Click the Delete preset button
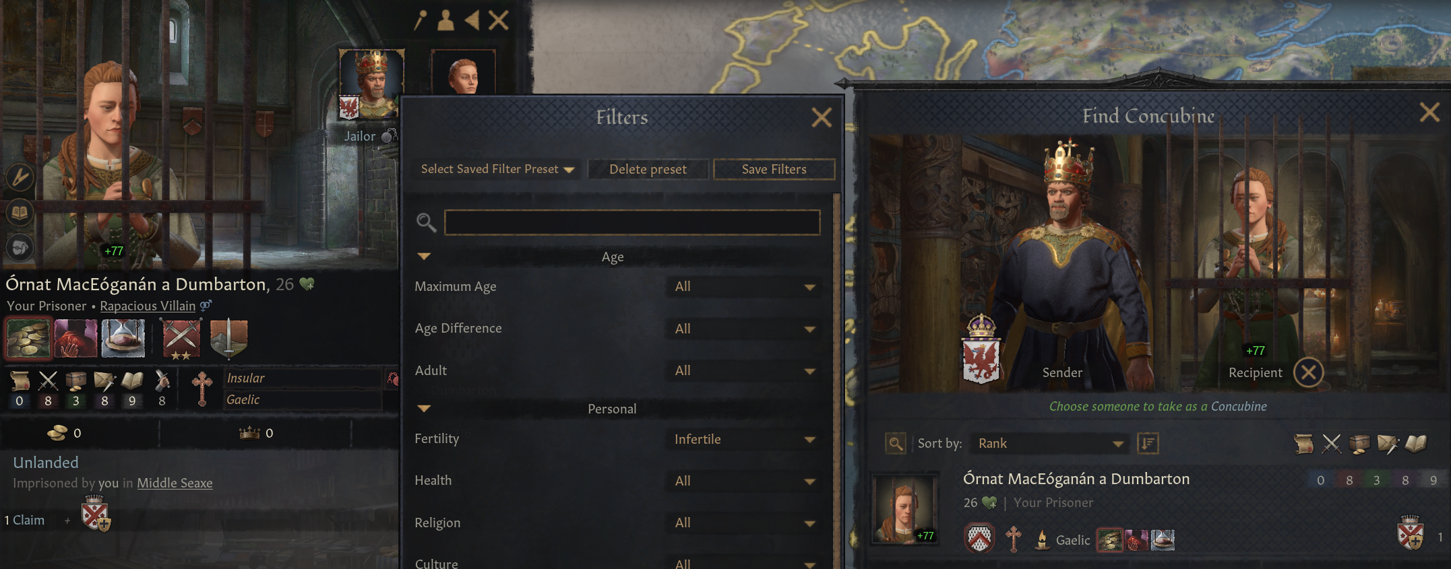The image size is (1451, 569). pyautogui.click(x=648, y=169)
